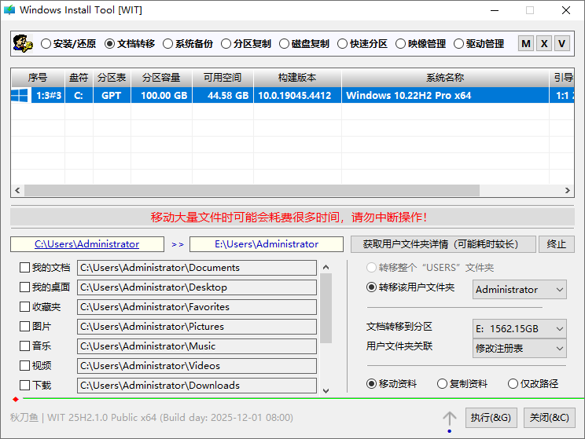Choose 快速分区 mode
Viewport: 585px width, 439px height.
[x=362, y=44]
